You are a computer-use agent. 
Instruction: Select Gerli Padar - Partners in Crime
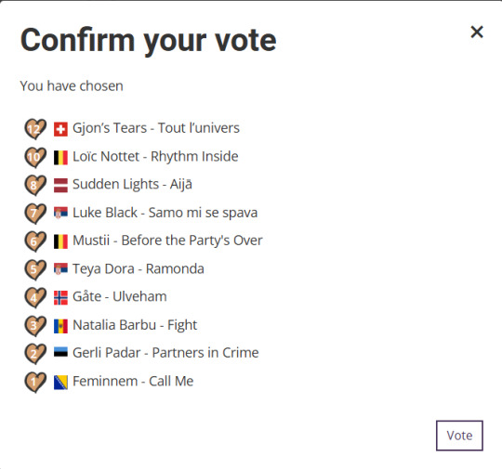click(x=165, y=353)
